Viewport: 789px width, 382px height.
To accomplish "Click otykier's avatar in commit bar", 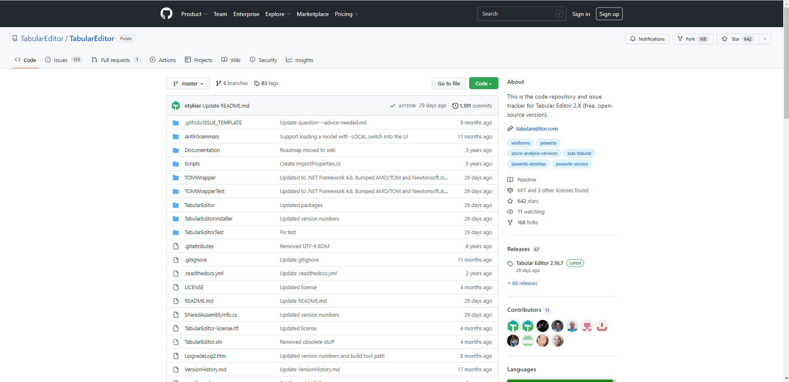I will click(176, 106).
